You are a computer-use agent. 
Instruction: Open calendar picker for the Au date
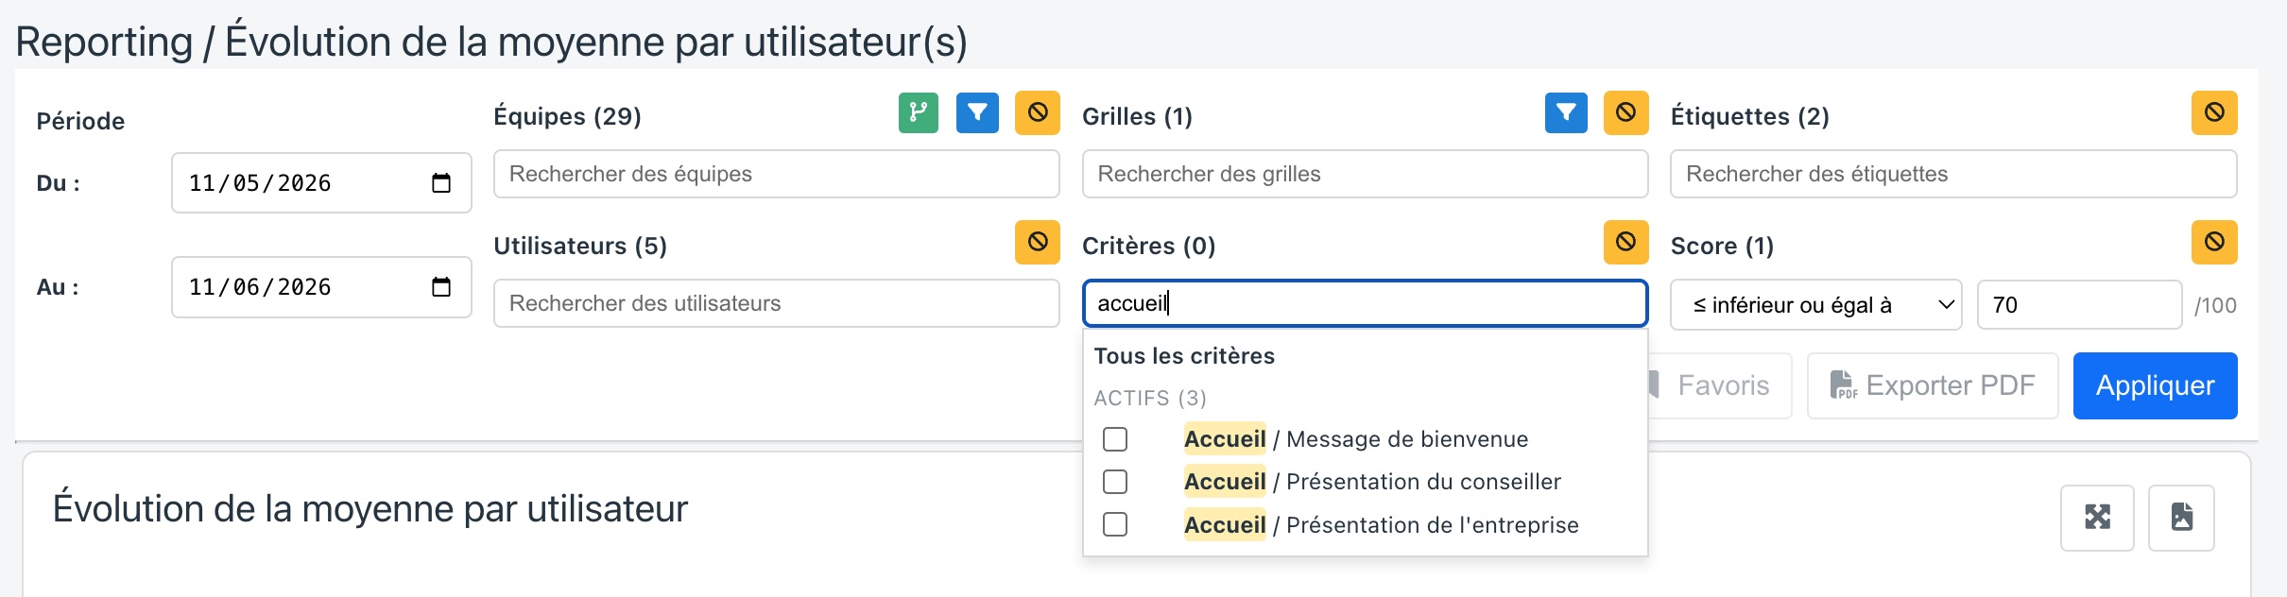coord(441,287)
